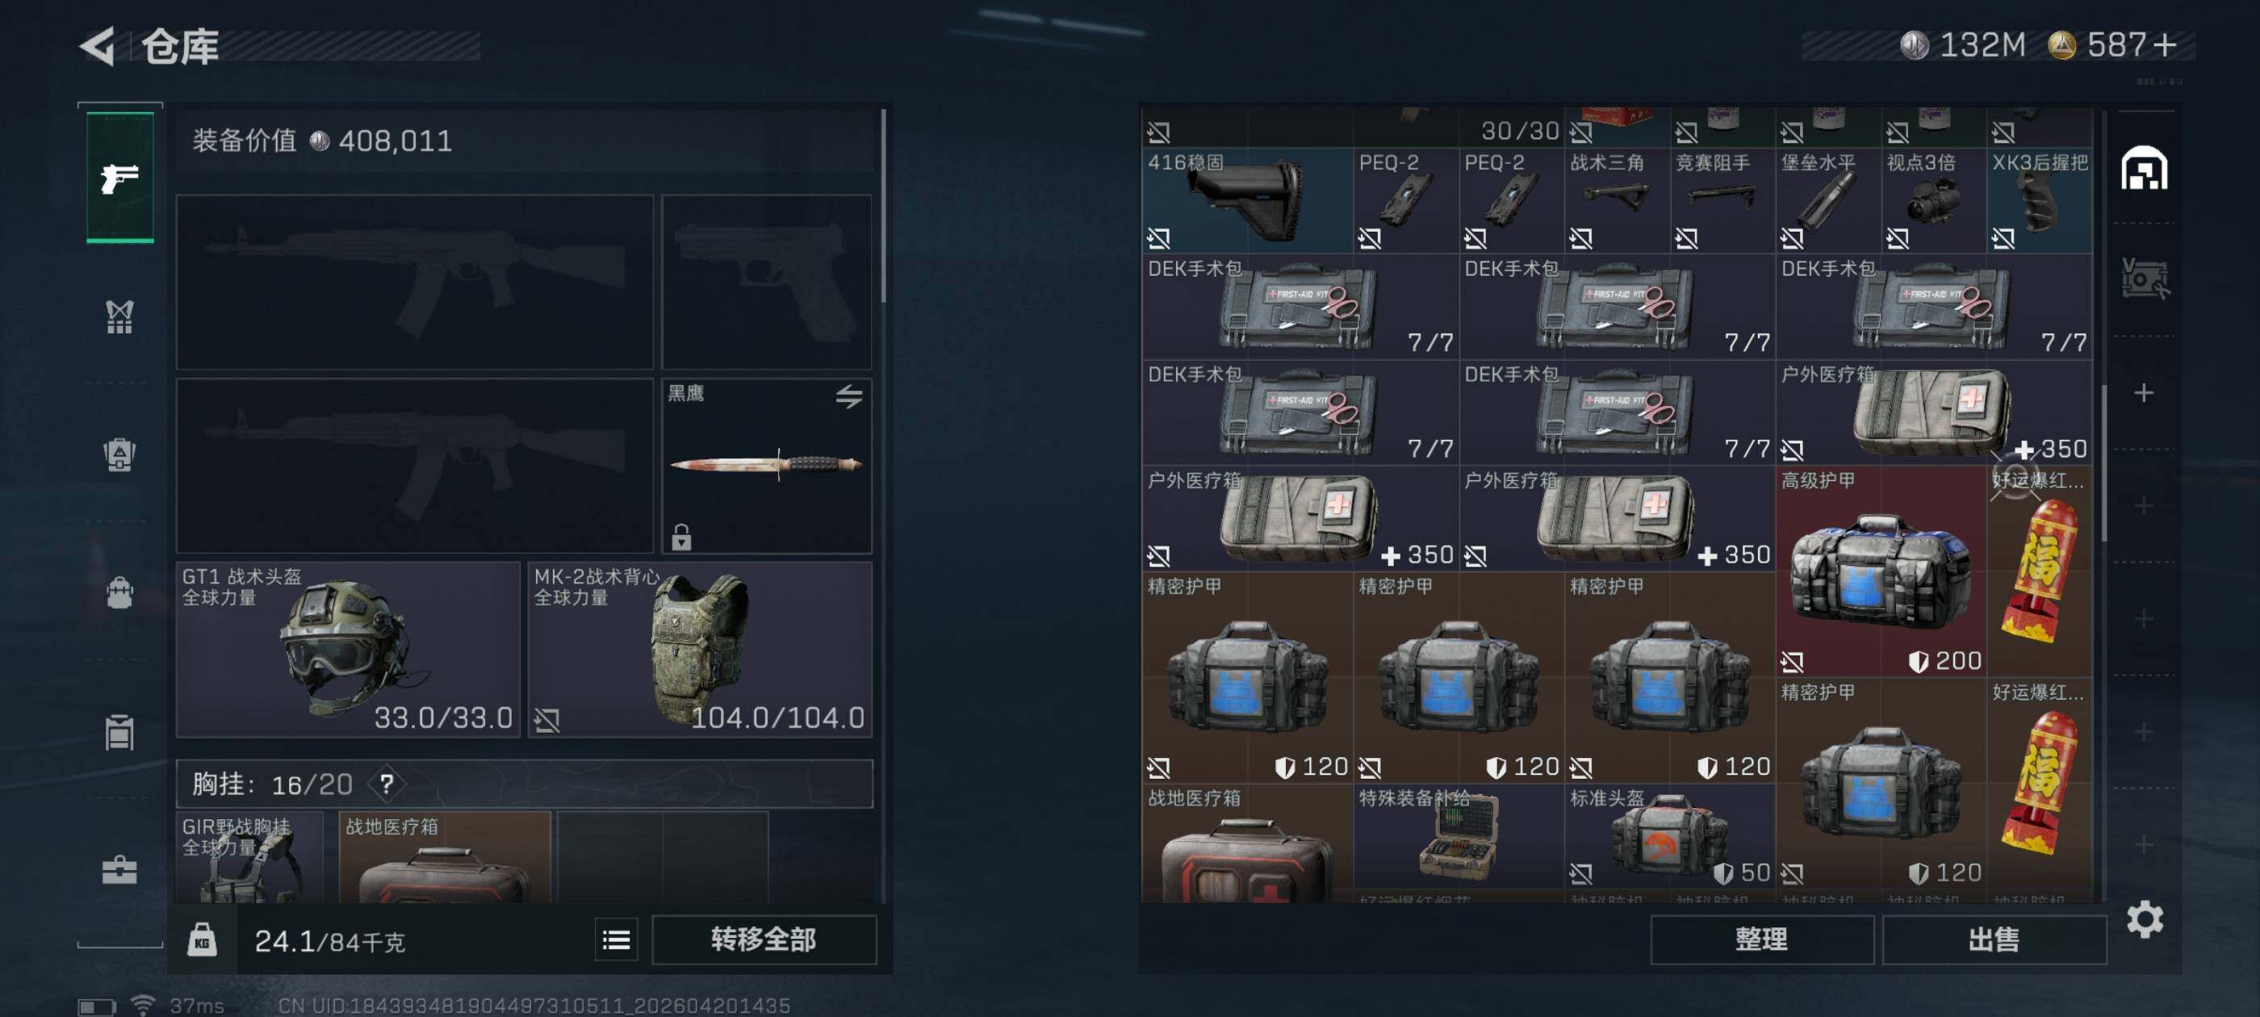
Task: Select the 高级护甲 red armor bag
Action: [x=1881, y=571]
